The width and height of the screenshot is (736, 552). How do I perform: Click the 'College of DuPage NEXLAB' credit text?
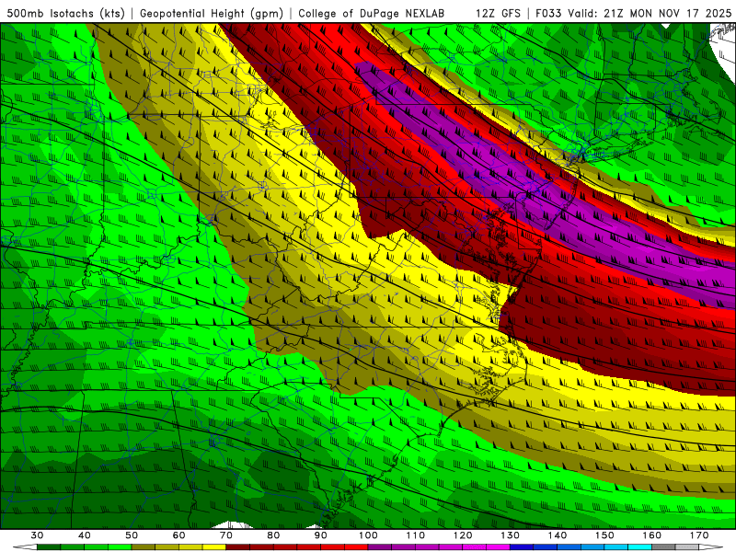tap(371, 13)
